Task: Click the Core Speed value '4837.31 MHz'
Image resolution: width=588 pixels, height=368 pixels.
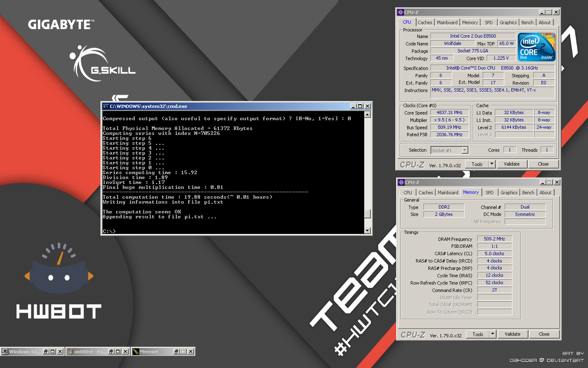Action: (450, 112)
